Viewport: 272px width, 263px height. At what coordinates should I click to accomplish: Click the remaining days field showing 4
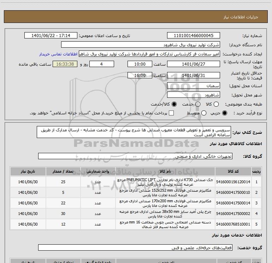coord(102,64)
